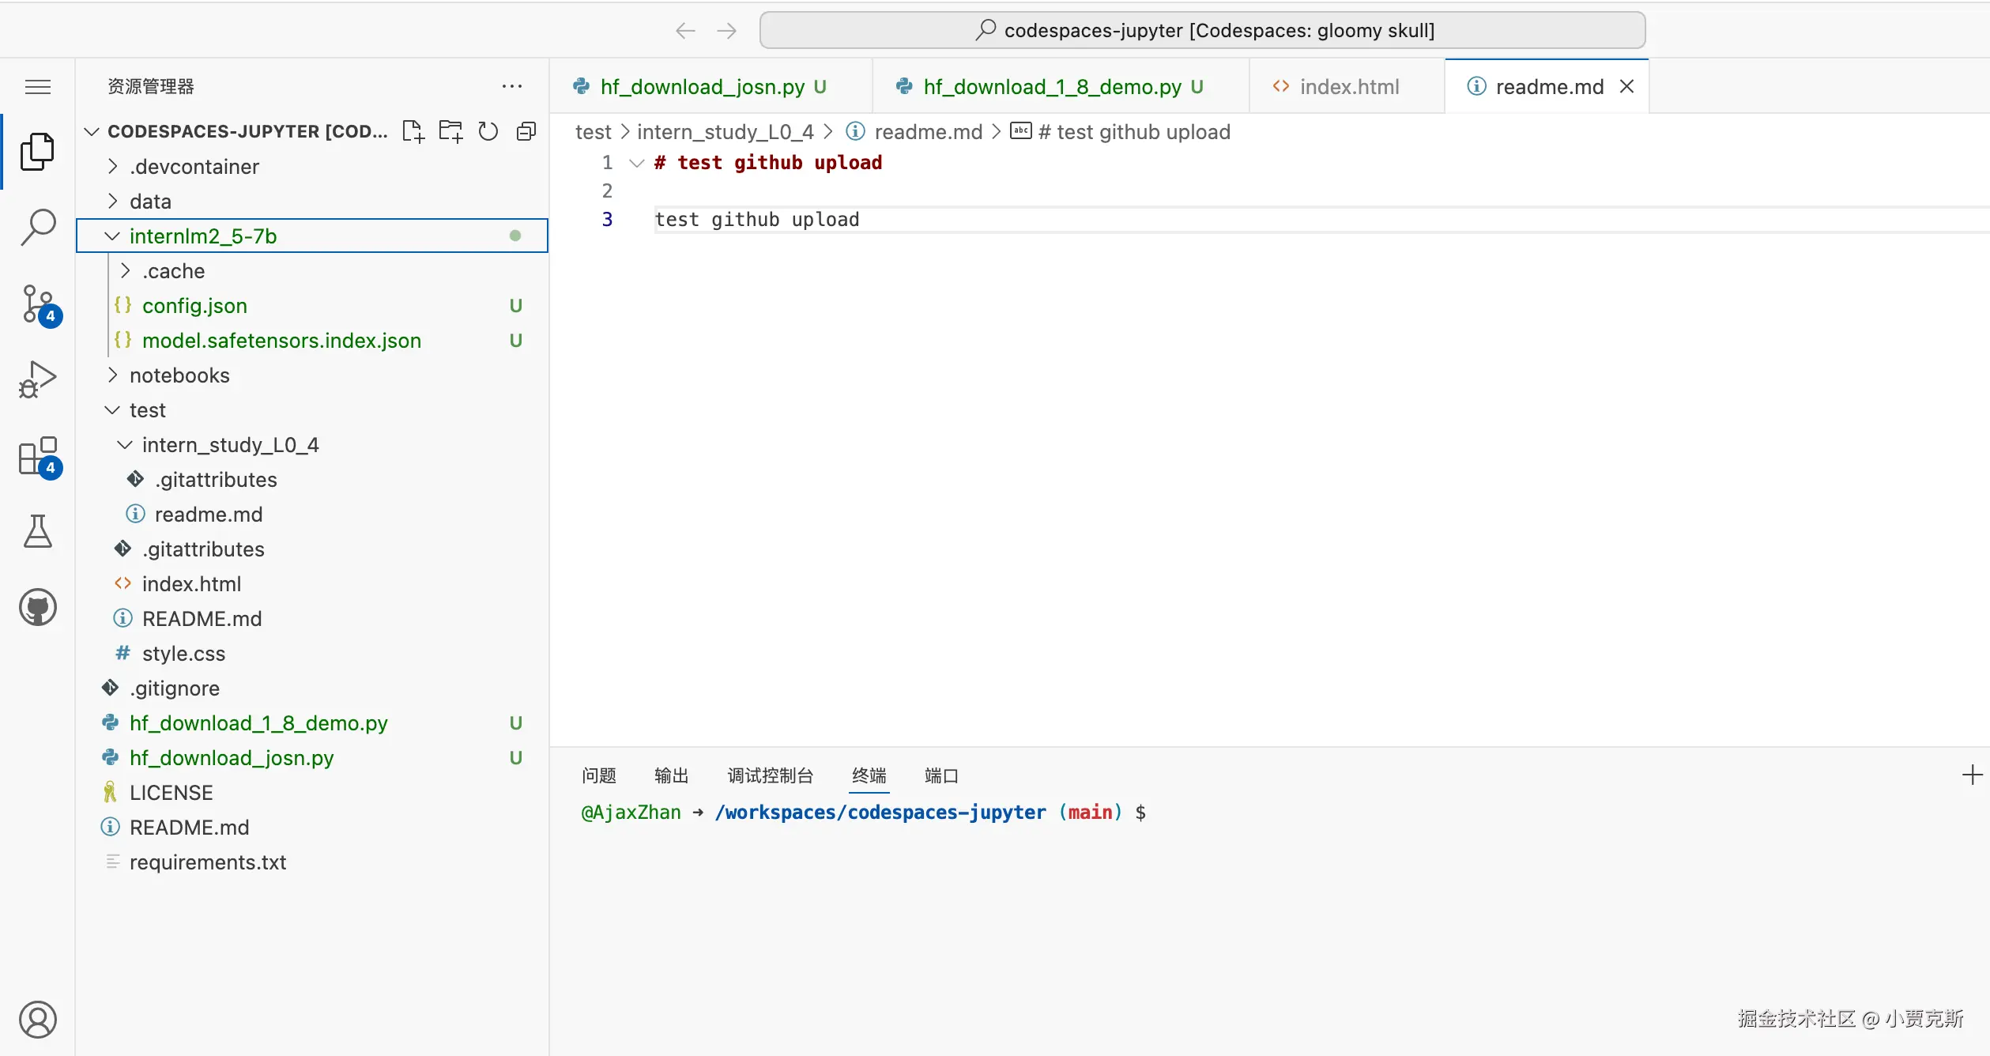Switch to the hf_download_josn.py tab
The height and width of the screenshot is (1056, 1990).
point(702,87)
